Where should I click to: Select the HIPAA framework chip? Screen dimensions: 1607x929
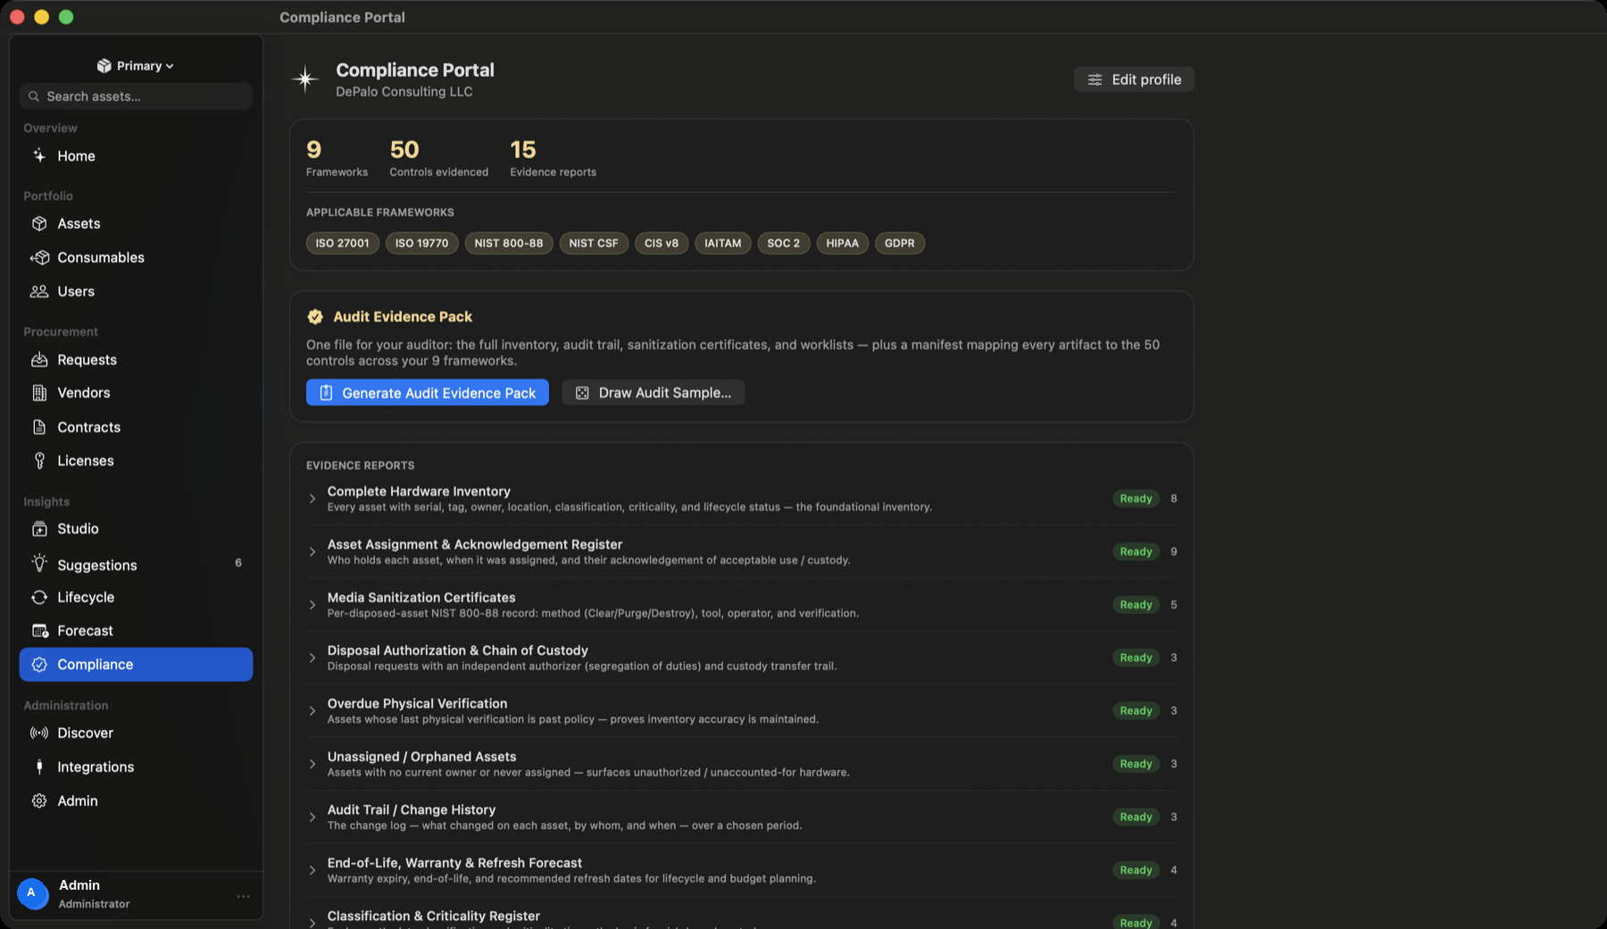842,243
